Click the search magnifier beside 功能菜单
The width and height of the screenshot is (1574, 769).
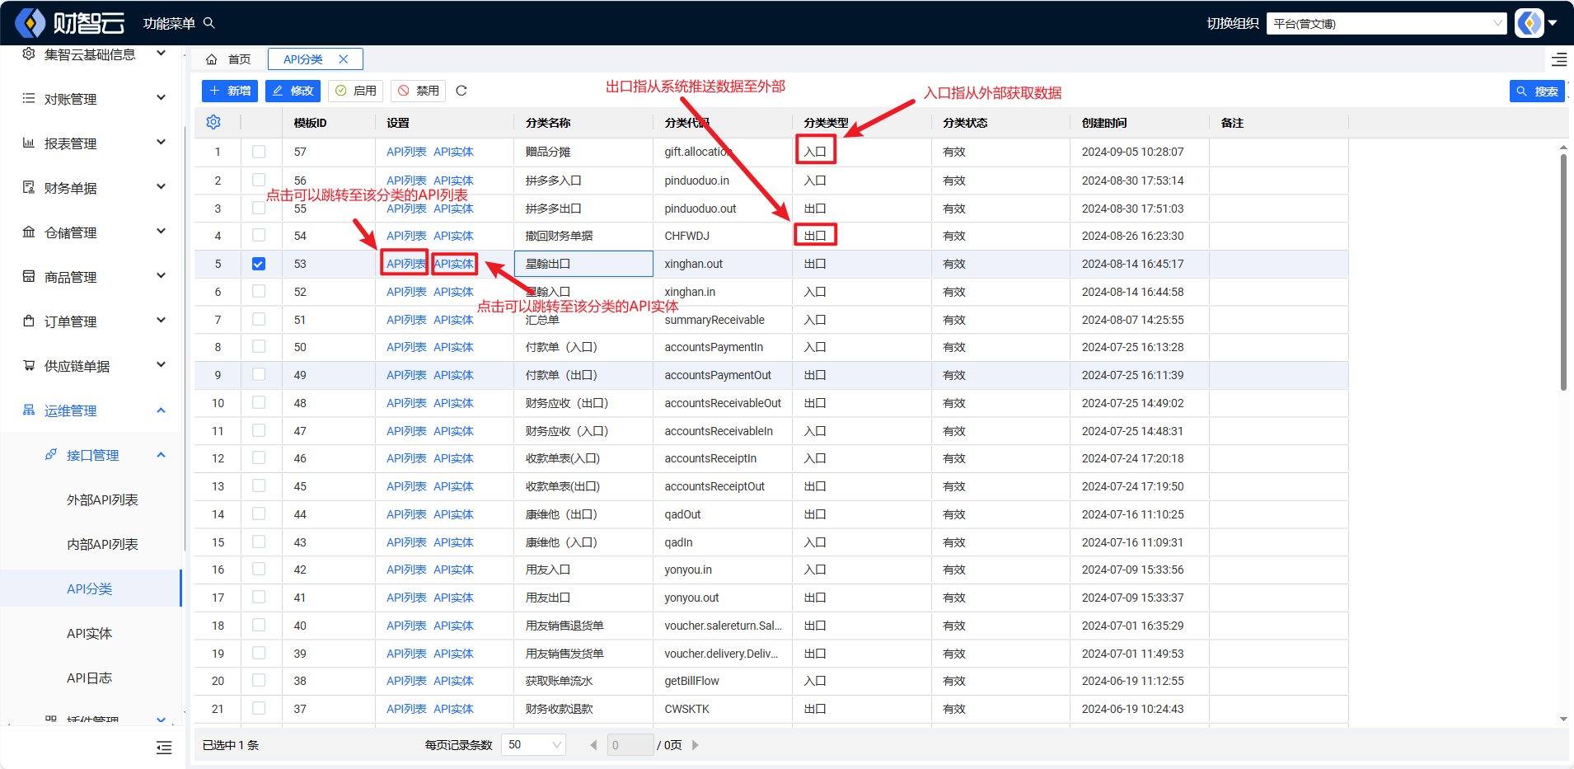click(209, 23)
